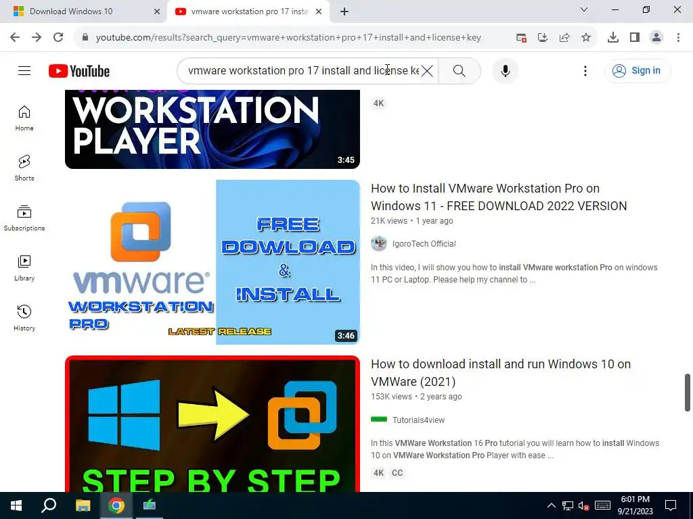Viewport: 693px width, 519px height.
Task: Open VMware Workstation Pro free download thumbnail
Action: (x=212, y=262)
